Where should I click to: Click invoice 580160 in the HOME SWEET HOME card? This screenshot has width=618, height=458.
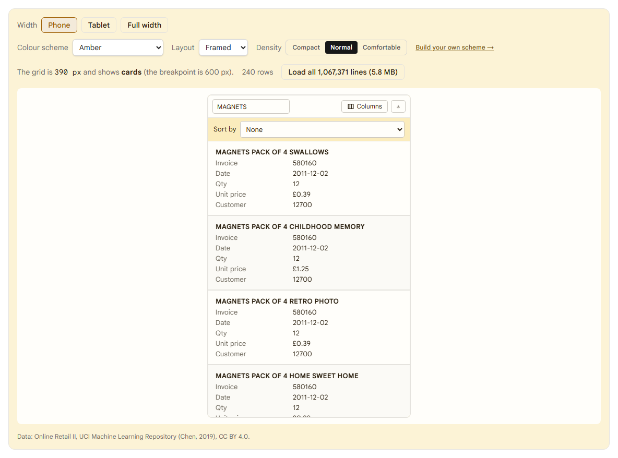pos(305,387)
